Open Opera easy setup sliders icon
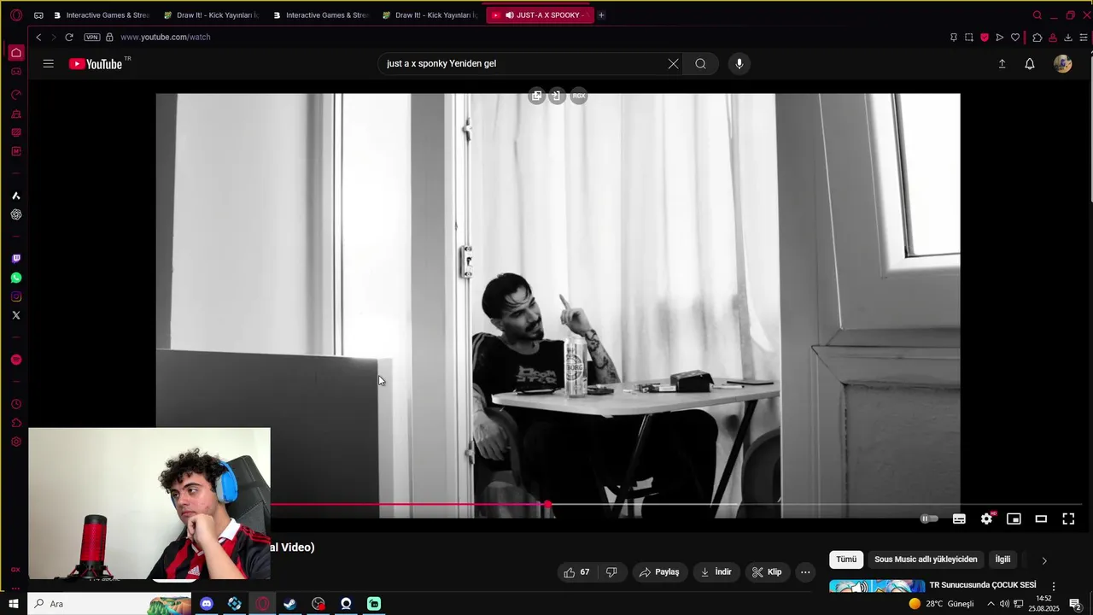This screenshot has height=615, width=1093. [1084, 37]
